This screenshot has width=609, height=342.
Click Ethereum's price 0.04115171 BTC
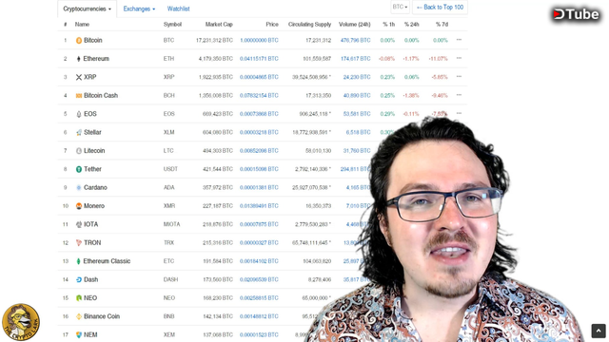click(259, 59)
